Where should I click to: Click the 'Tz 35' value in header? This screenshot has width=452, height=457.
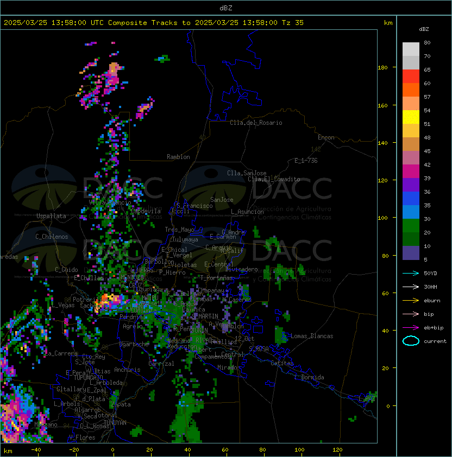point(293,23)
